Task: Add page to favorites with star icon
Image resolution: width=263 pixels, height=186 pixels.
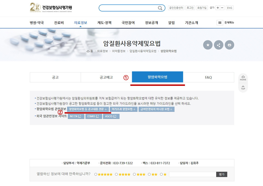Action: tap(208, 45)
